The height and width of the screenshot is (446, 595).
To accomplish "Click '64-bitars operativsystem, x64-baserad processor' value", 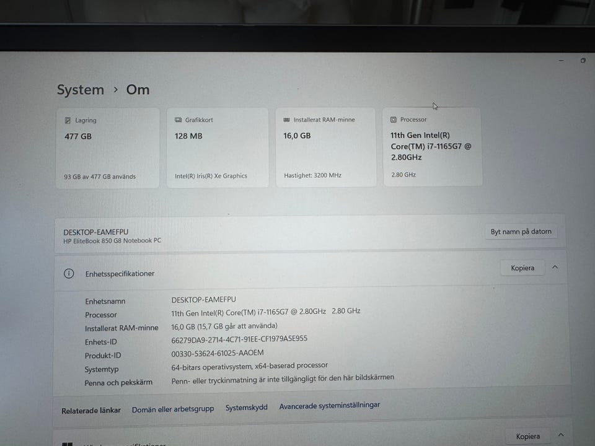I will tap(250, 366).
